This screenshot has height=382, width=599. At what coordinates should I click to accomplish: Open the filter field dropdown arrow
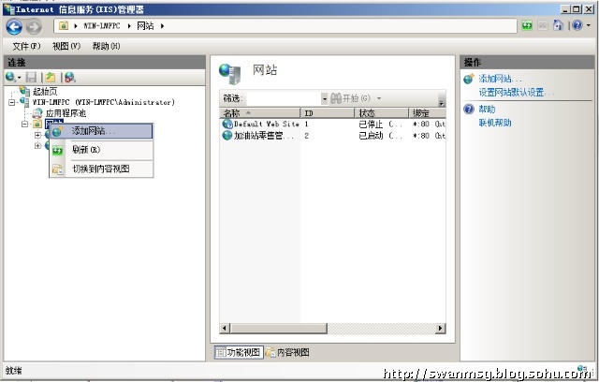click(x=325, y=98)
